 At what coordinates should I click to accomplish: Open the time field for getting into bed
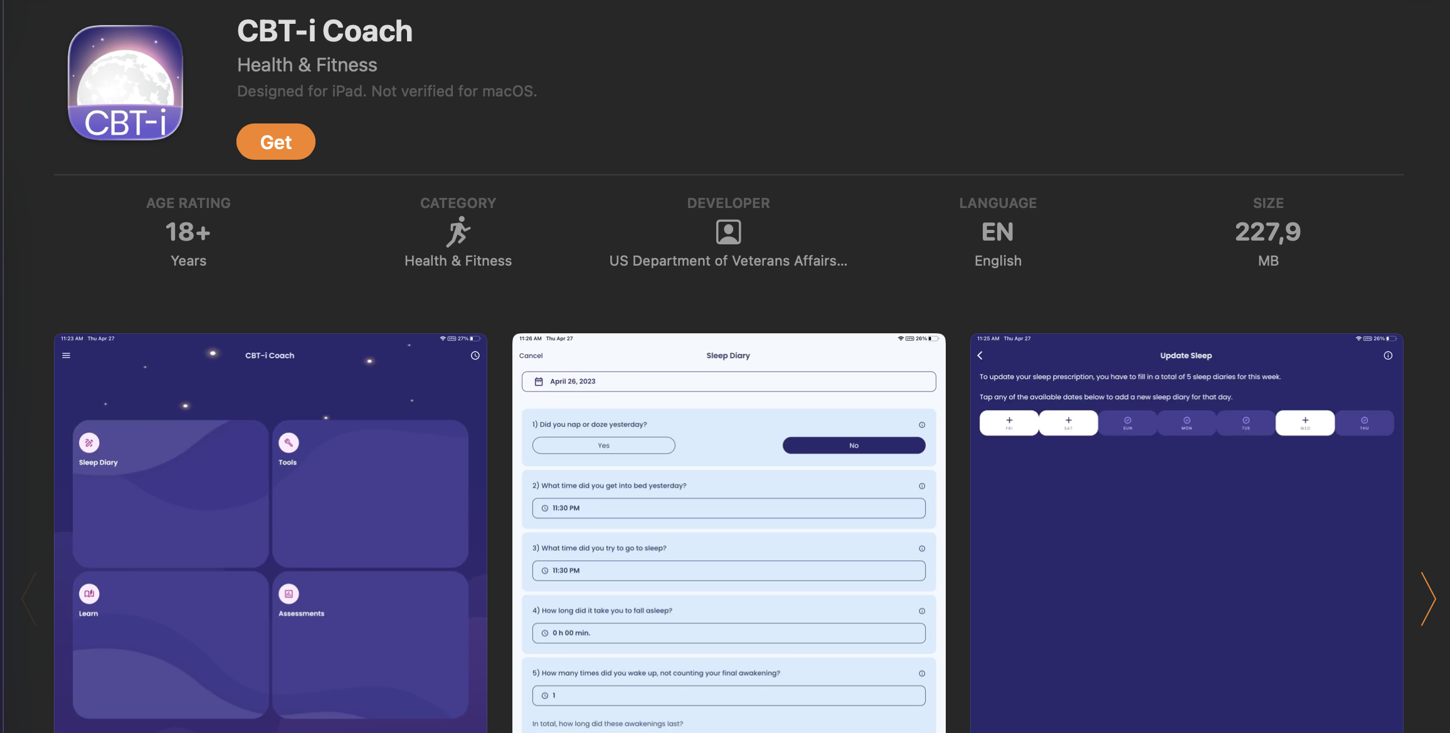pyautogui.click(x=729, y=508)
